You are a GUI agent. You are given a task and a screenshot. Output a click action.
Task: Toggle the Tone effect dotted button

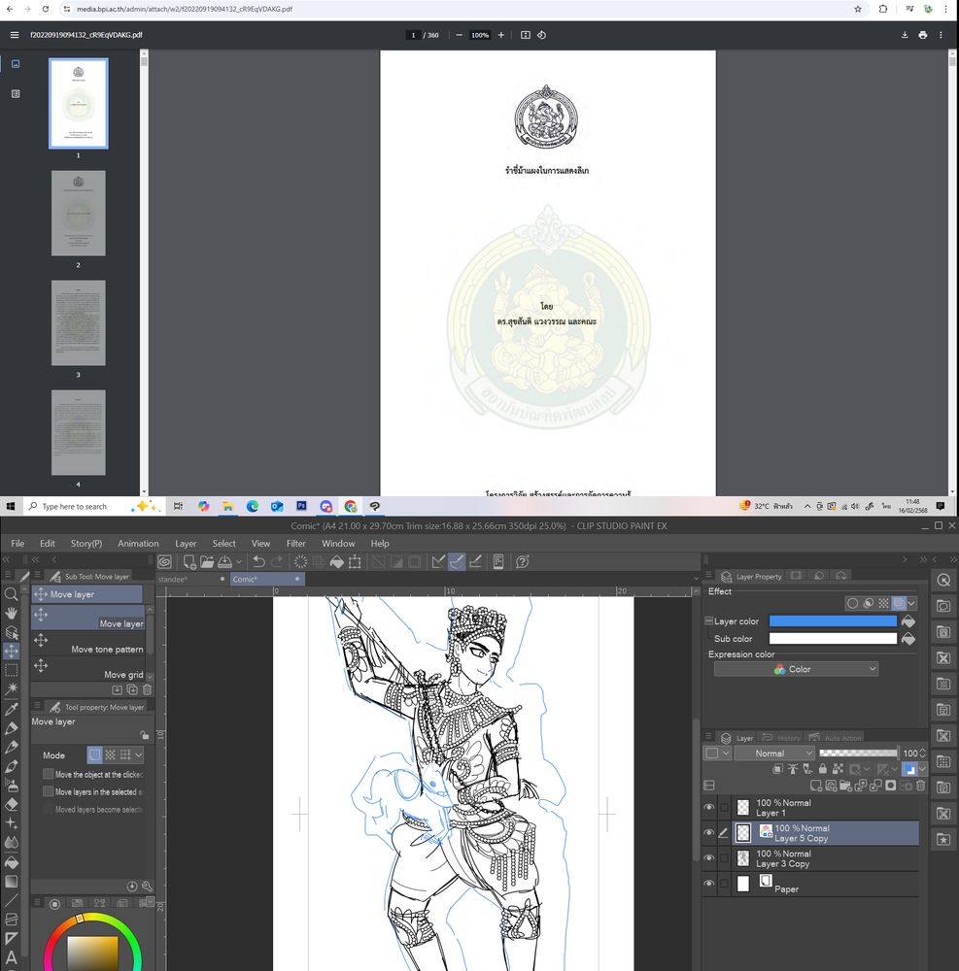click(883, 603)
